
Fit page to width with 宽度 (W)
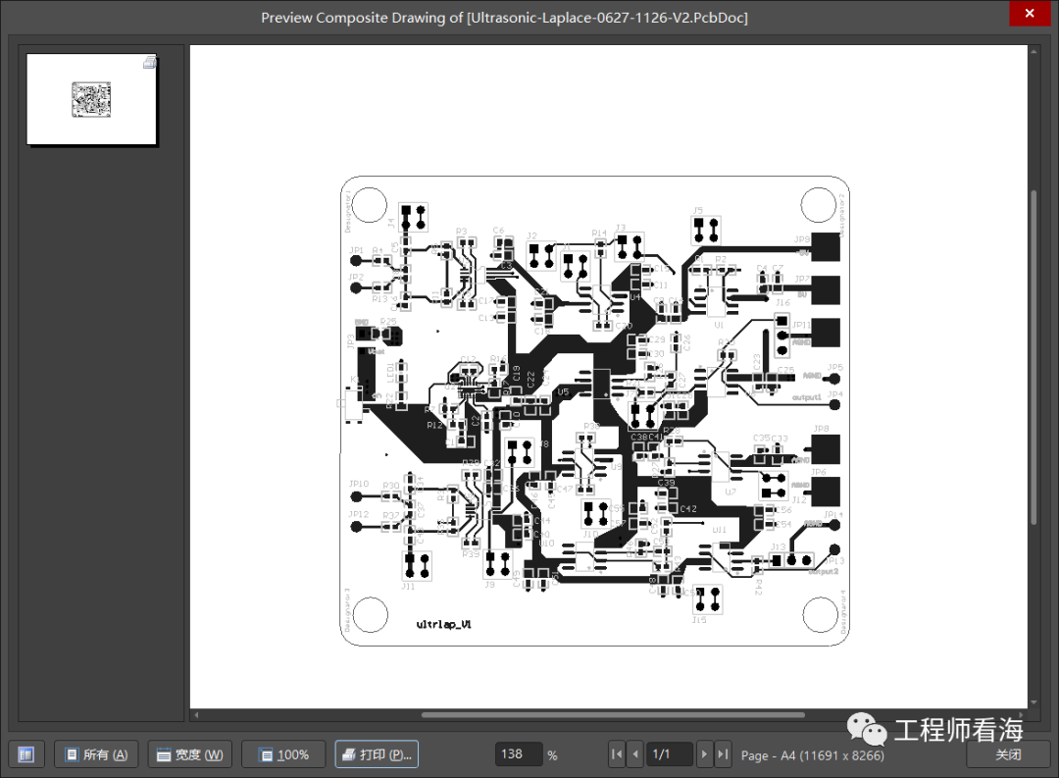(189, 754)
